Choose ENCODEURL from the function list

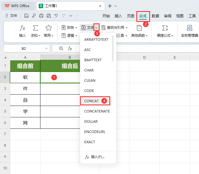[96, 132]
